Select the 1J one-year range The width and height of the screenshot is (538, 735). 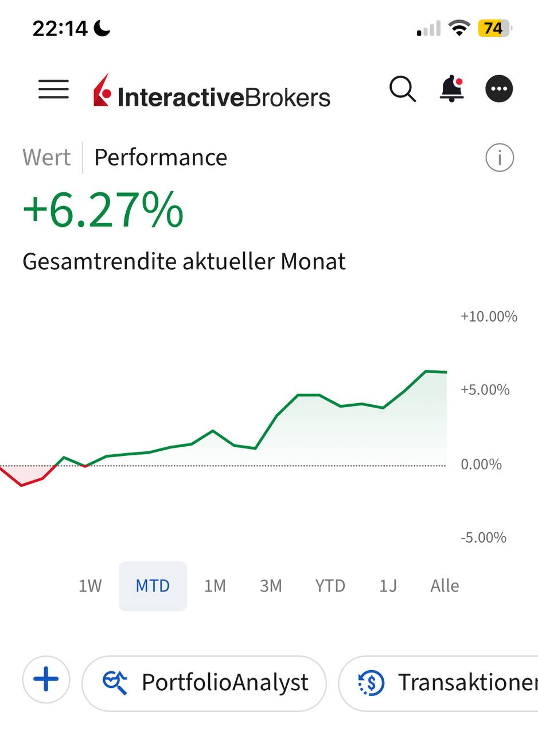tap(388, 586)
